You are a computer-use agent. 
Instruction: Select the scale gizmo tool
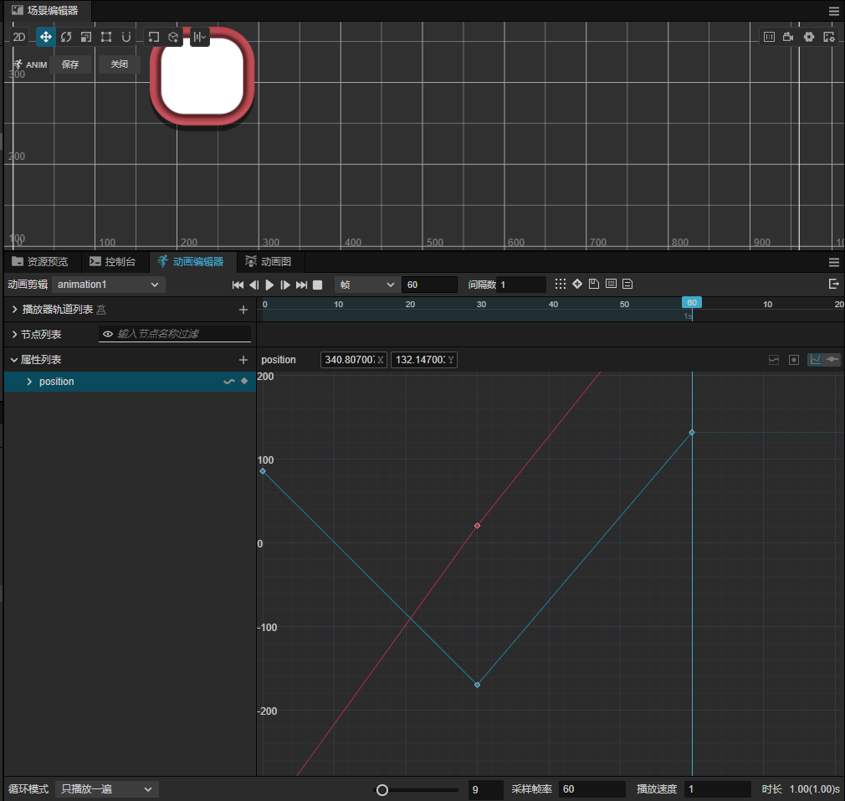[x=86, y=37]
